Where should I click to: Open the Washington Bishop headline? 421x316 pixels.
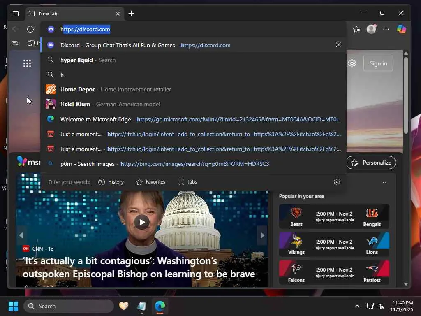point(139,267)
